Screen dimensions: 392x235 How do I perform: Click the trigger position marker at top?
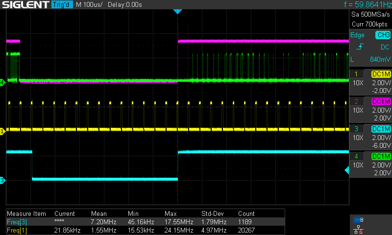[x=177, y=11]
